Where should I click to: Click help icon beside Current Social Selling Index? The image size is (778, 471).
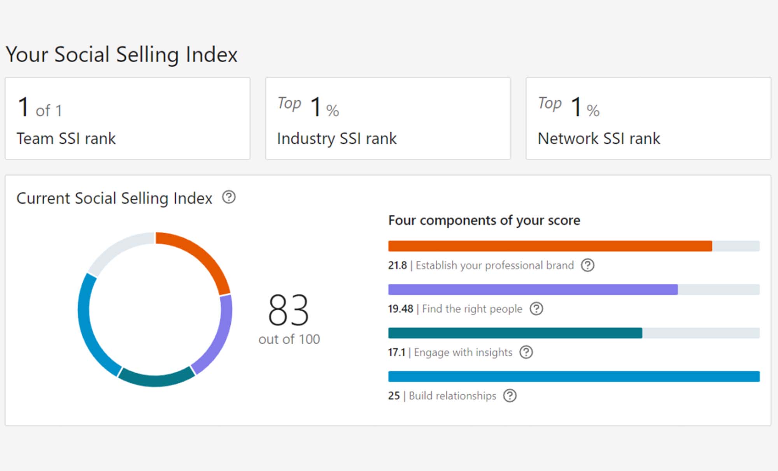pyautogui.click(x=229, y=197)
